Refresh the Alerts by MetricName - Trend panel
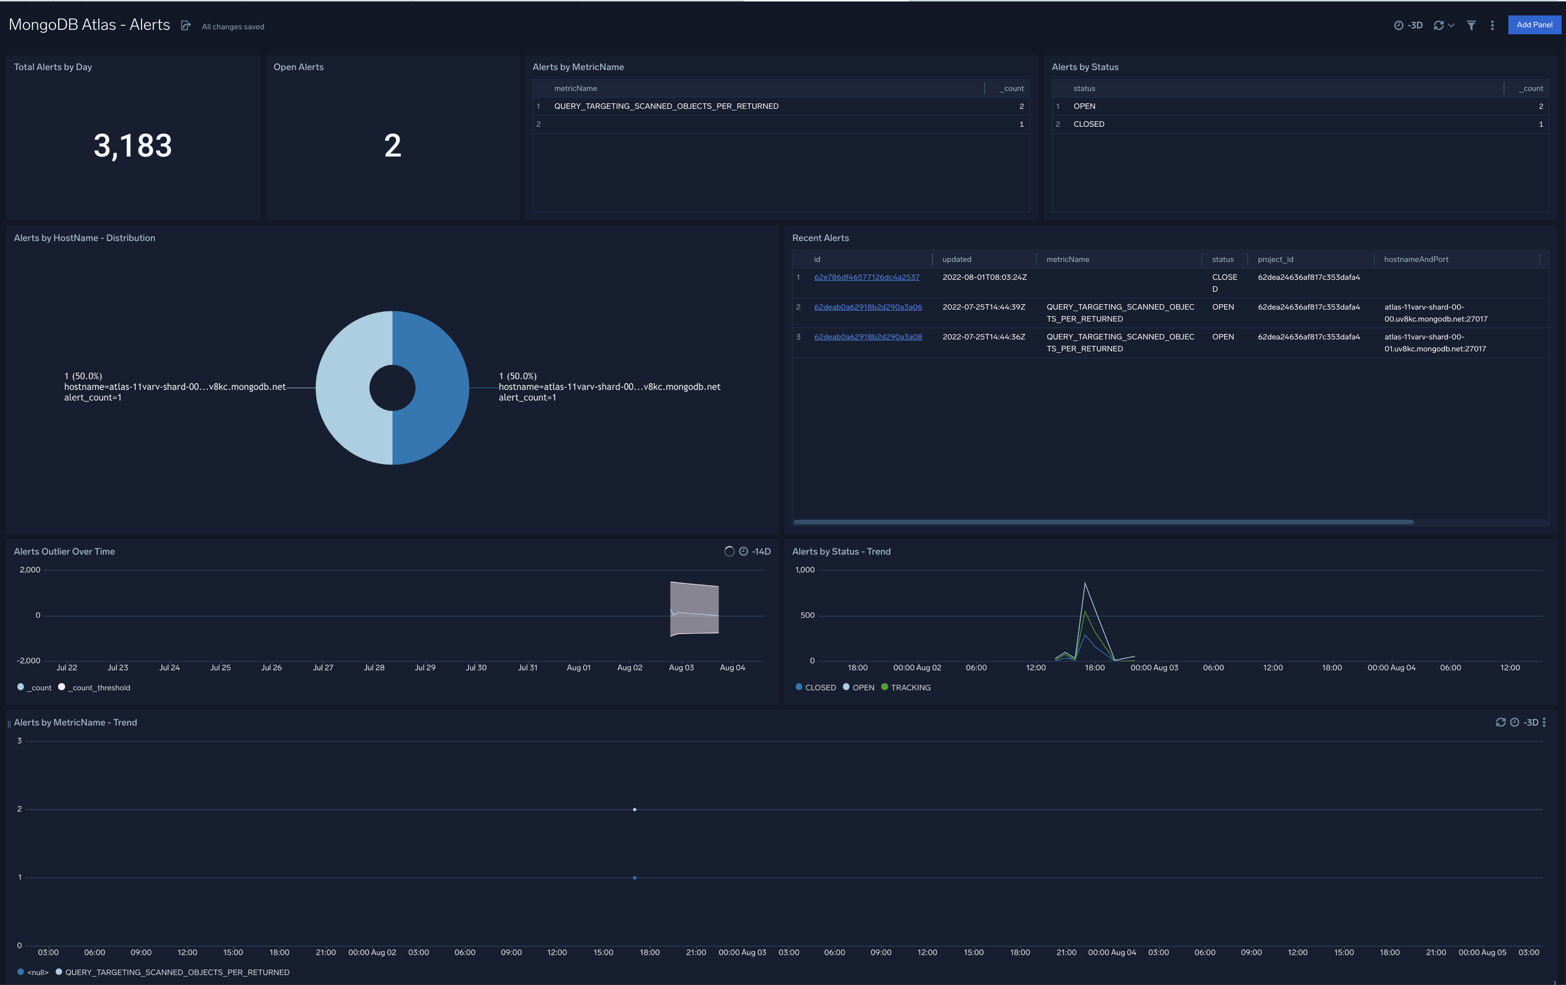The height and width of the screenshot is (985, 1566). pos(1501,723)
